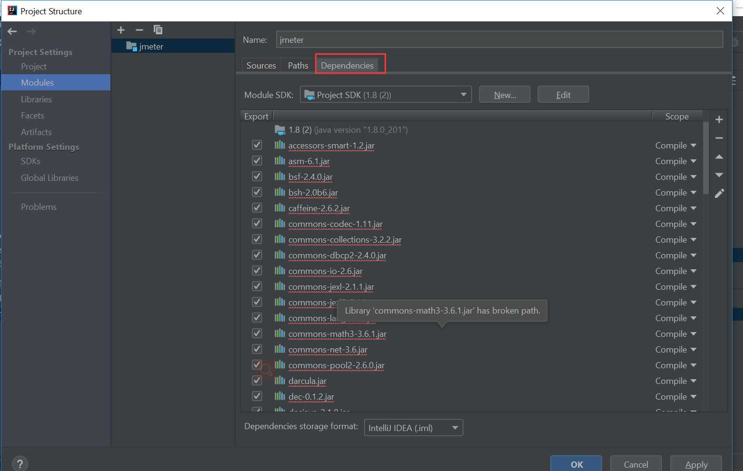
Task: Change Compile scope for commons-io-2.6.jar
Action: tap(676, 271)
